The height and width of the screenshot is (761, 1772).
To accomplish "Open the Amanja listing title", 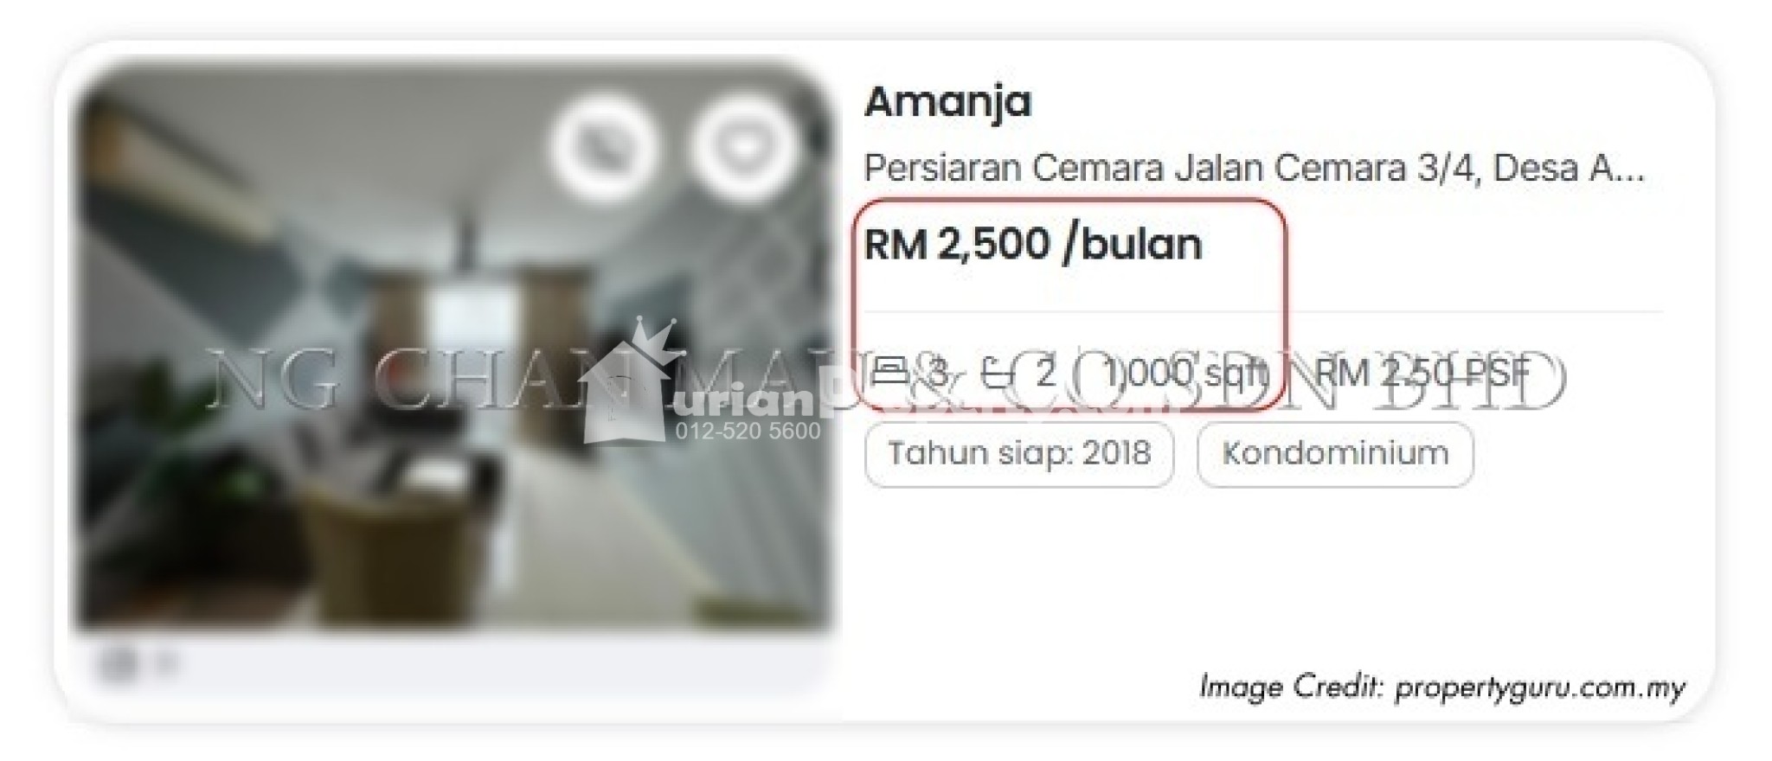I will [947, 101].
